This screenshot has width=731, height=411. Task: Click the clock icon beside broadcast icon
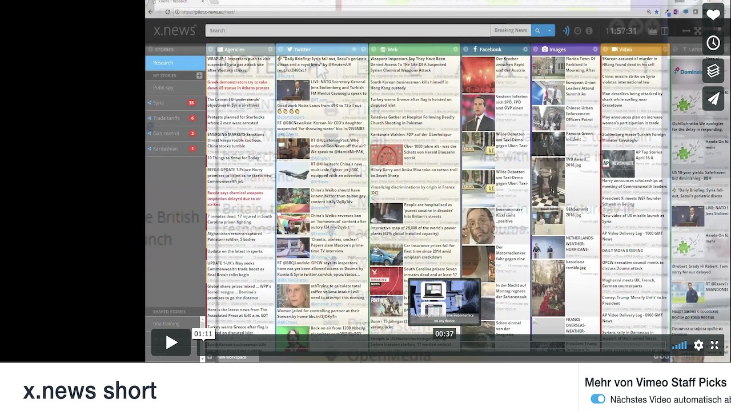click(578, 31)
